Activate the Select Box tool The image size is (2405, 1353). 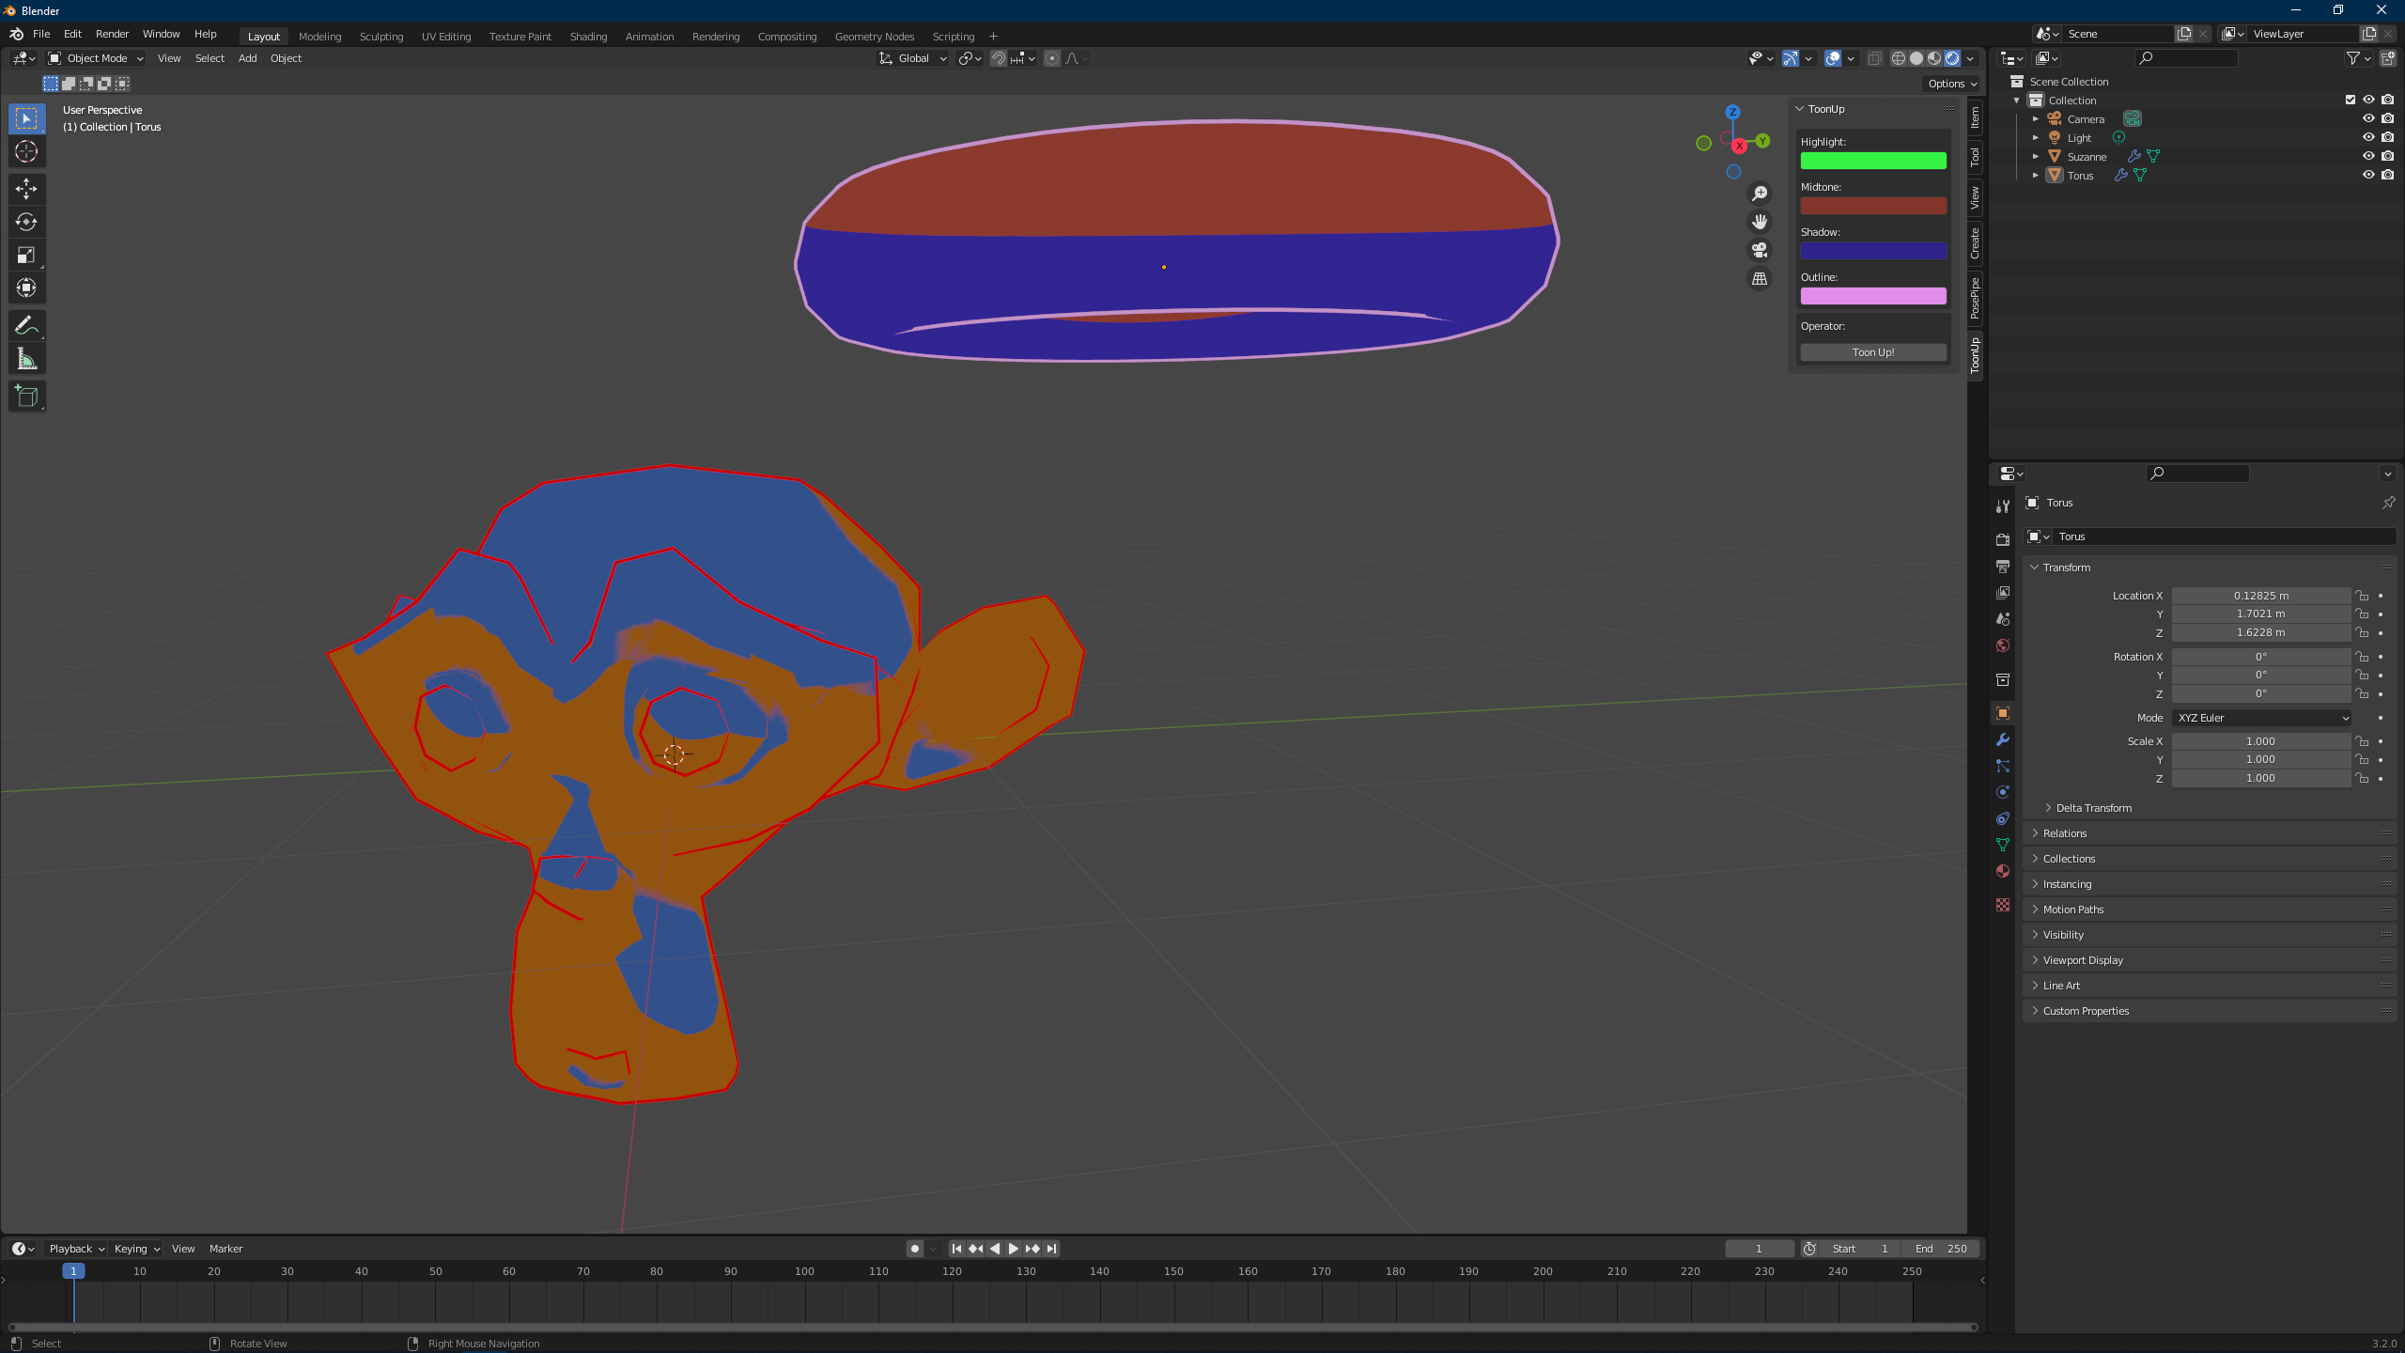tap(26, 118)
